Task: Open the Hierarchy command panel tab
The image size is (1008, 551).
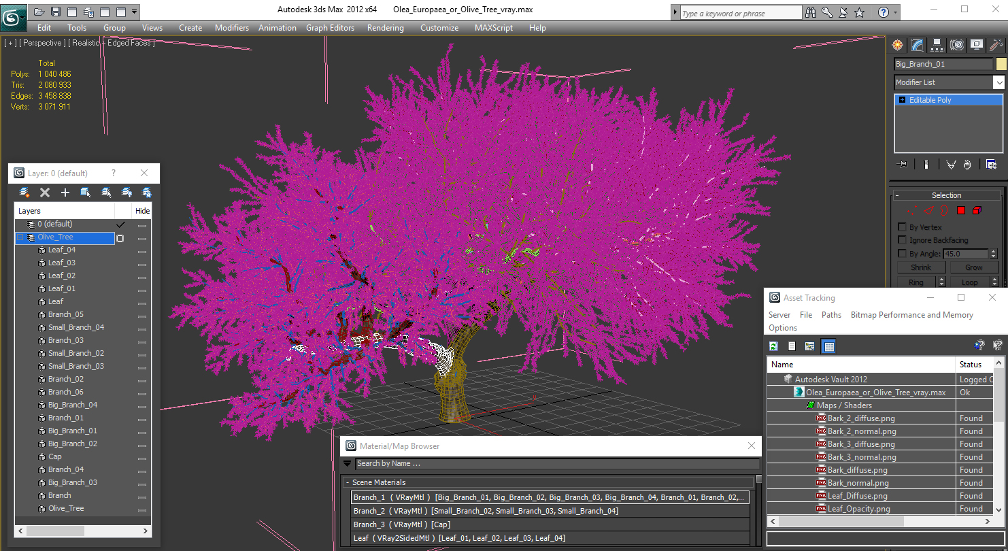Action: [x=937, y=45]
